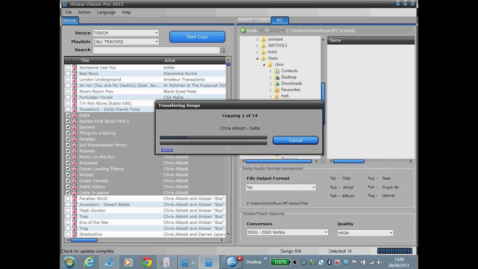Open the Action menu
Viewport: 478px width, 269px height.
(84, 12)
